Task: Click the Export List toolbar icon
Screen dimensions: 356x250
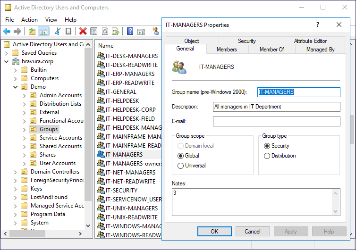Action: tap(115, 31)
